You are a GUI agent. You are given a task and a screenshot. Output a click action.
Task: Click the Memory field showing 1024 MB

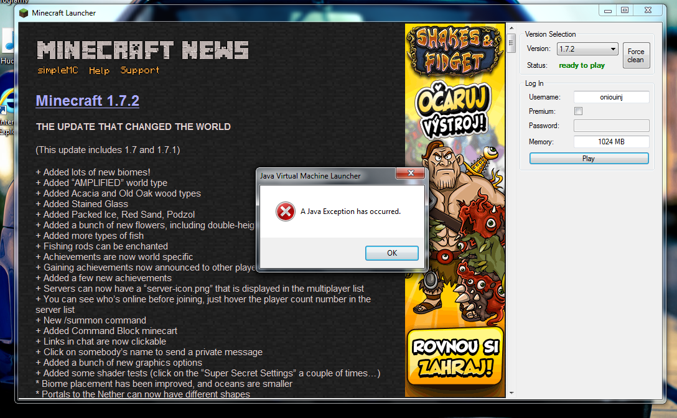611,142
